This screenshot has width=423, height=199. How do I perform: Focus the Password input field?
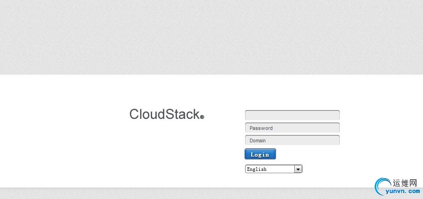[x=292, y=128]
